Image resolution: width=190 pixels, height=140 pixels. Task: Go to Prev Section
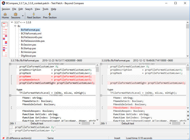point(50,16)
